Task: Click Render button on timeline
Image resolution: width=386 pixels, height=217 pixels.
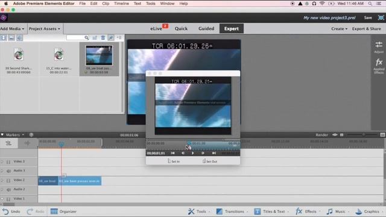Action: (321, 135)
